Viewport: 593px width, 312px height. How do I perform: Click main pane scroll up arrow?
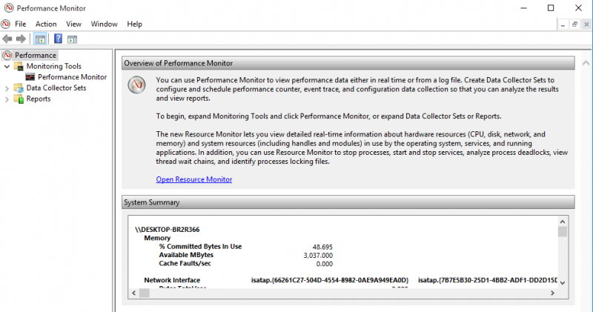pyautogui.click(x=586, y=63)
